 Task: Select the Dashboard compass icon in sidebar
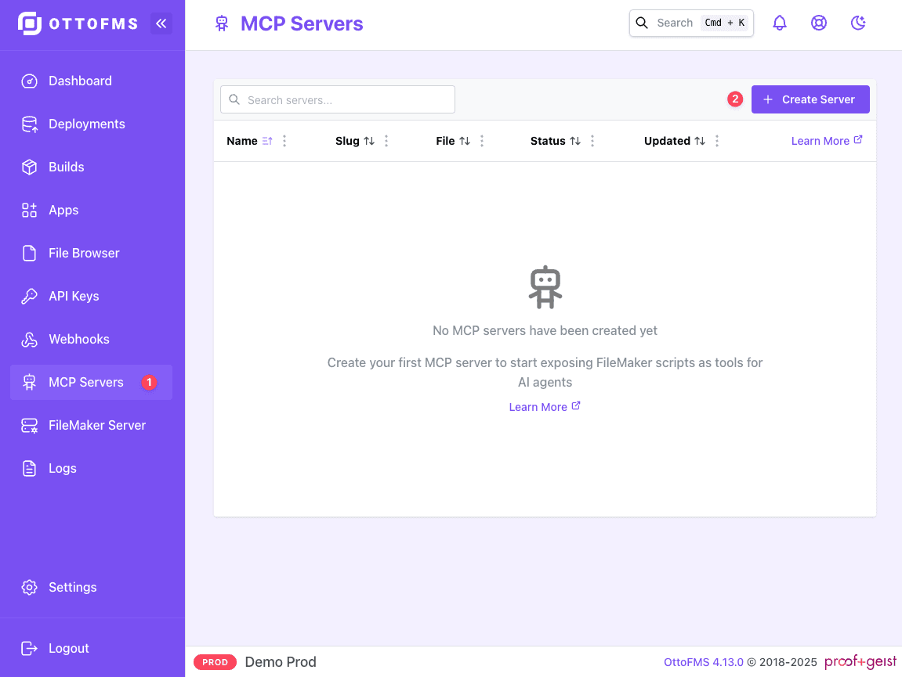point(29,81)
